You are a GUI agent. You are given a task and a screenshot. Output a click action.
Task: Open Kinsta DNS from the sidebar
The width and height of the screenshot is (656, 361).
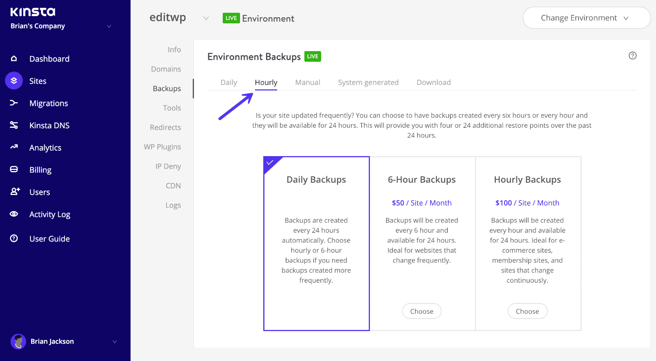click(14, 125)
